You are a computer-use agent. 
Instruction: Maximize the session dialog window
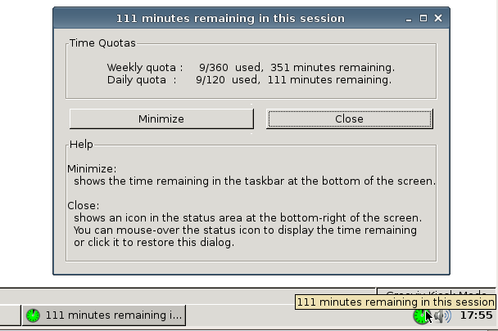pos(423,18)
